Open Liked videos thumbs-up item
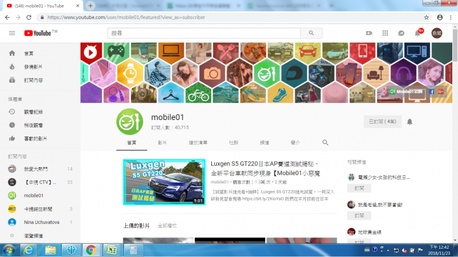This screenshot has height=257, width=458. [29, 139]
